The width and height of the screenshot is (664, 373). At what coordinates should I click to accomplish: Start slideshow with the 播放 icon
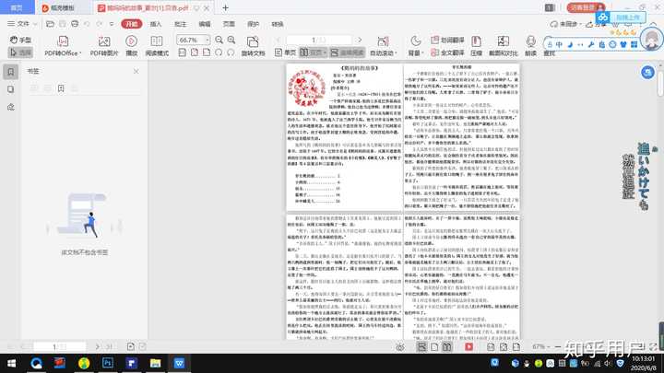point(131,46)
